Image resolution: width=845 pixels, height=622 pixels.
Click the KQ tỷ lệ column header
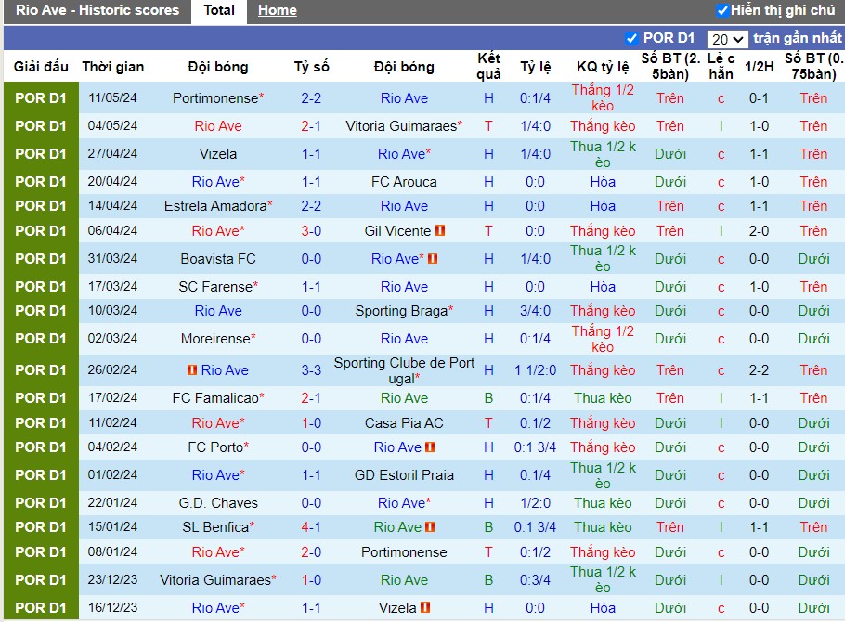(x=603, y=67)
